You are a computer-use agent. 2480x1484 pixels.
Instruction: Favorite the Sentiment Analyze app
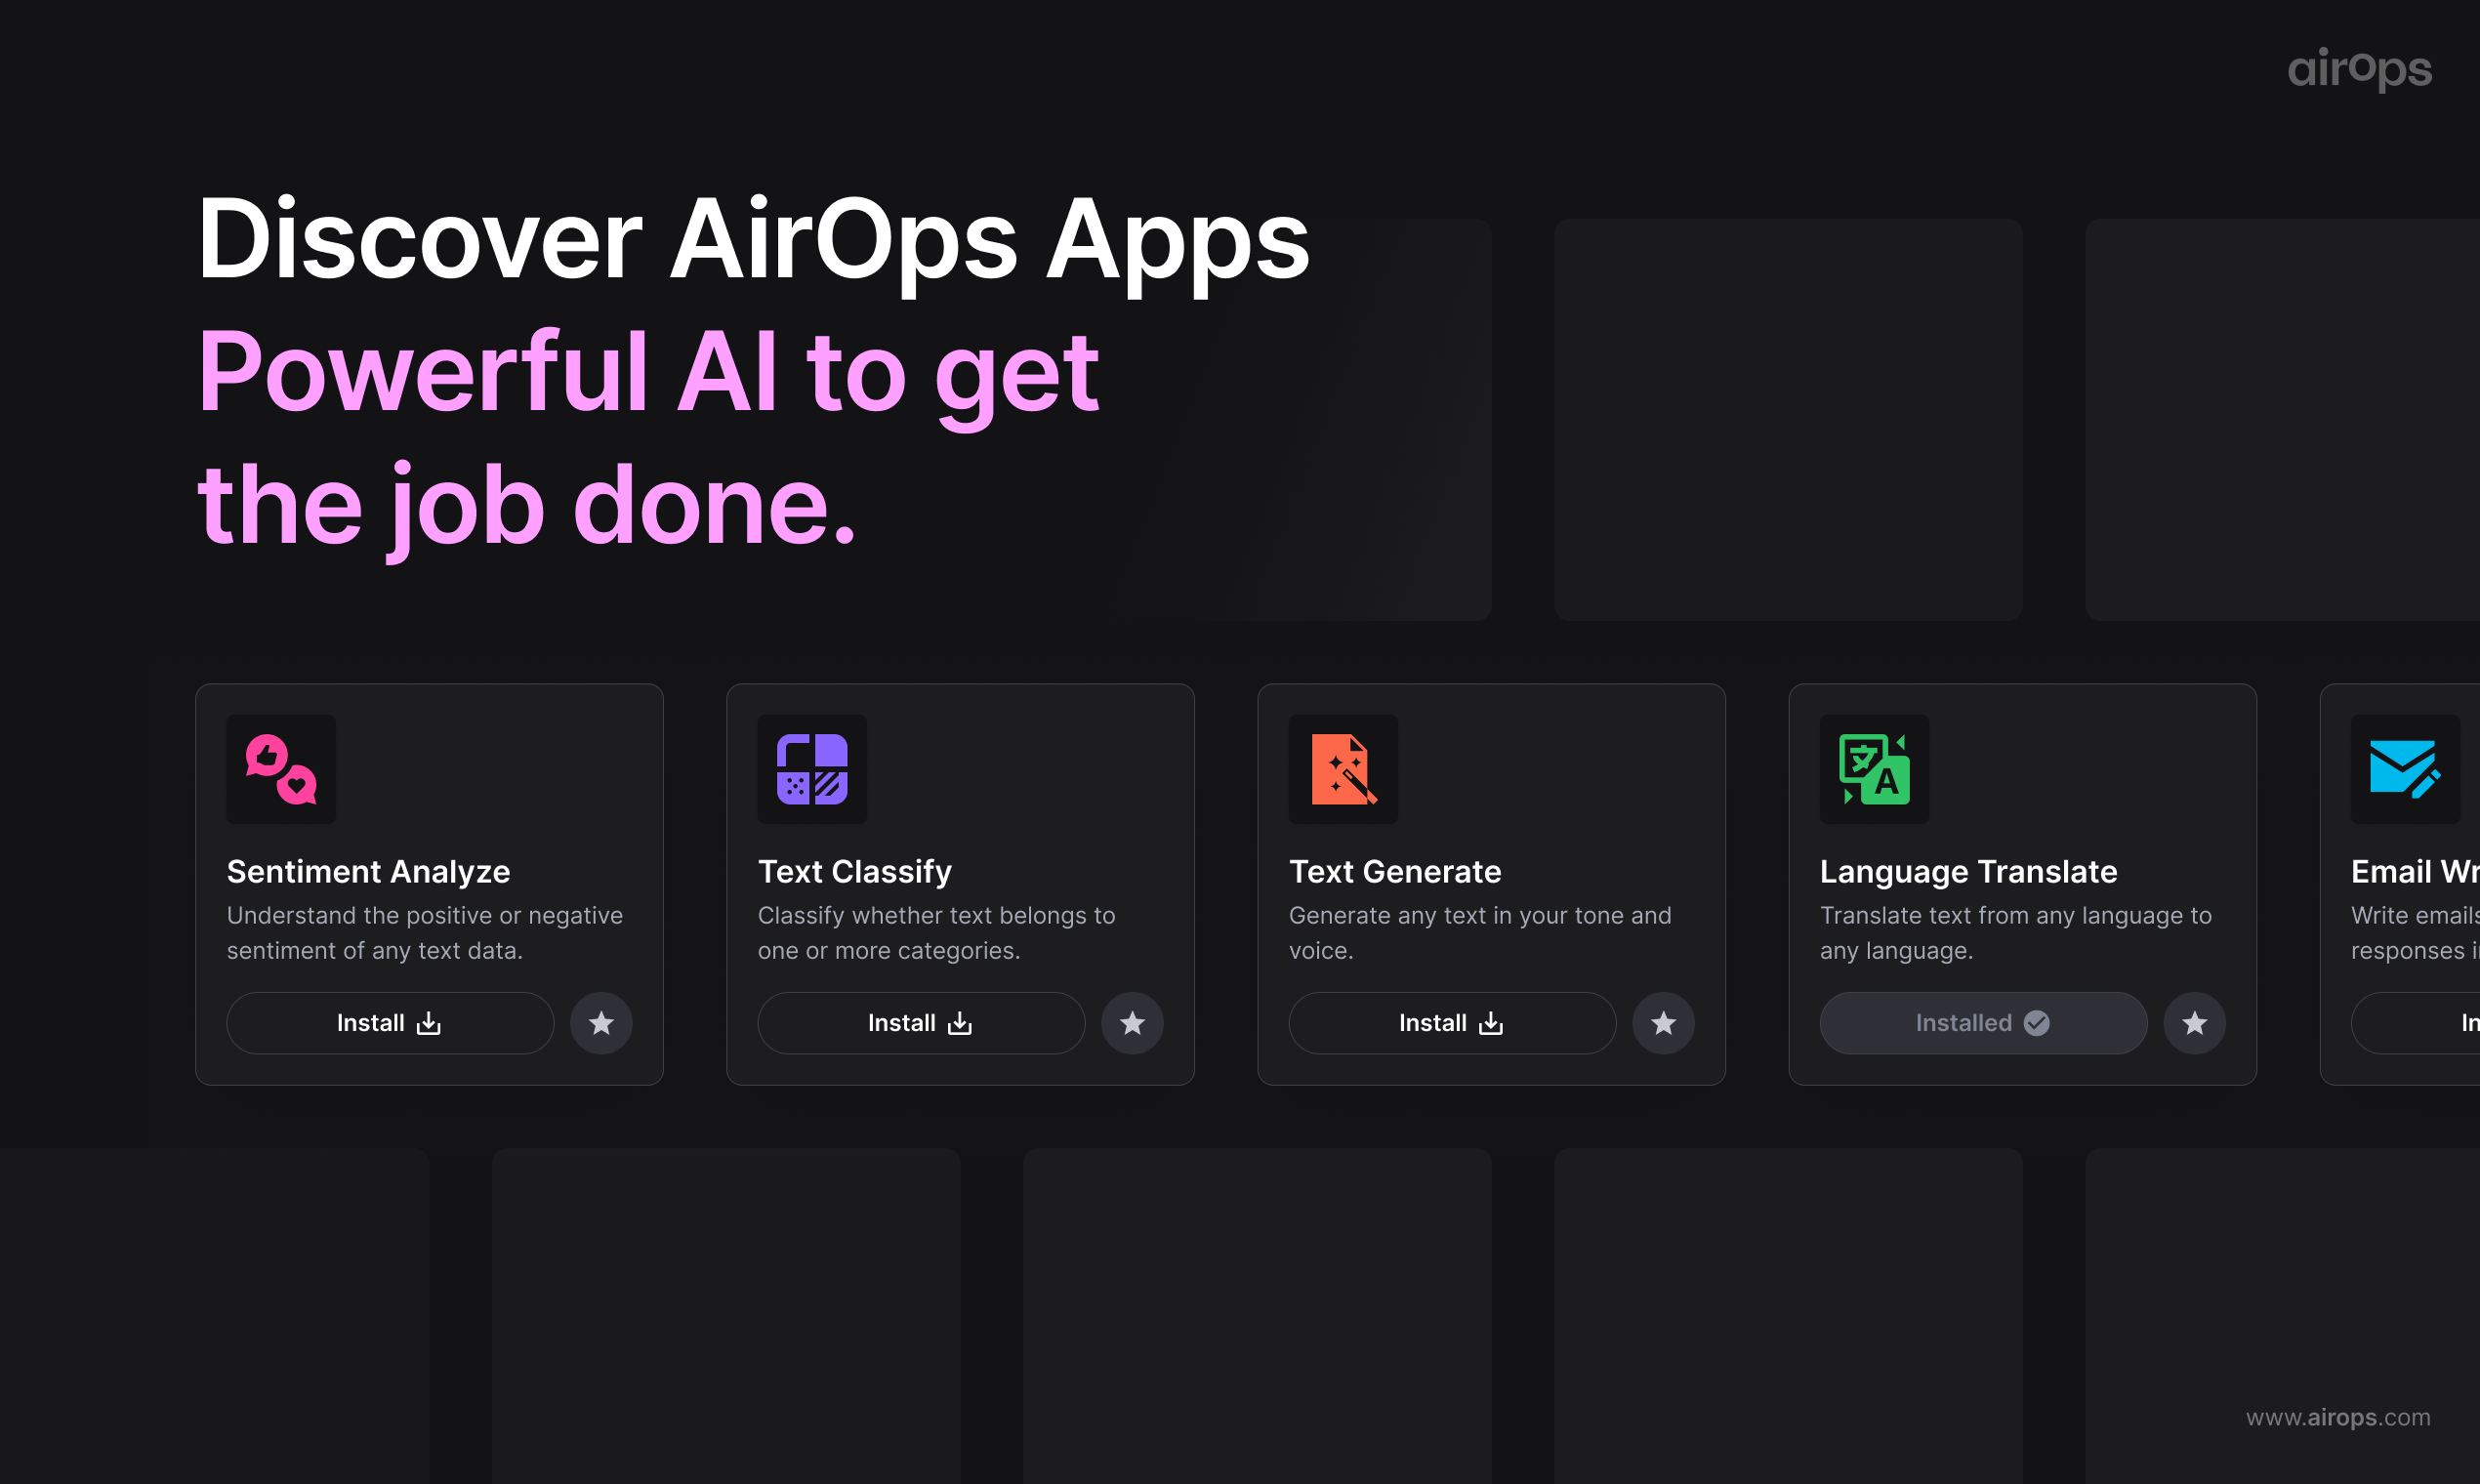click(x=602, y=1023)
